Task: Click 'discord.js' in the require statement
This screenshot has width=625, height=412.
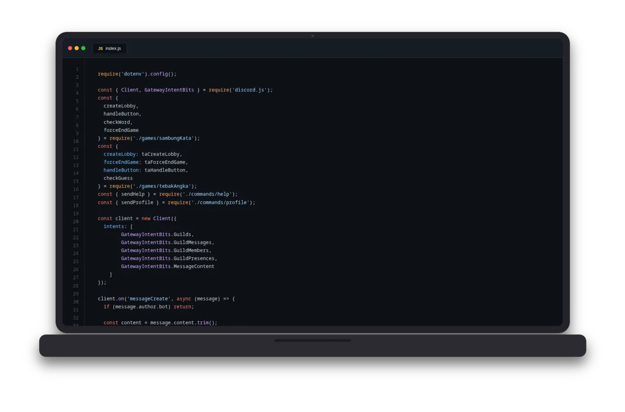Action: click(x=250, y=90)
